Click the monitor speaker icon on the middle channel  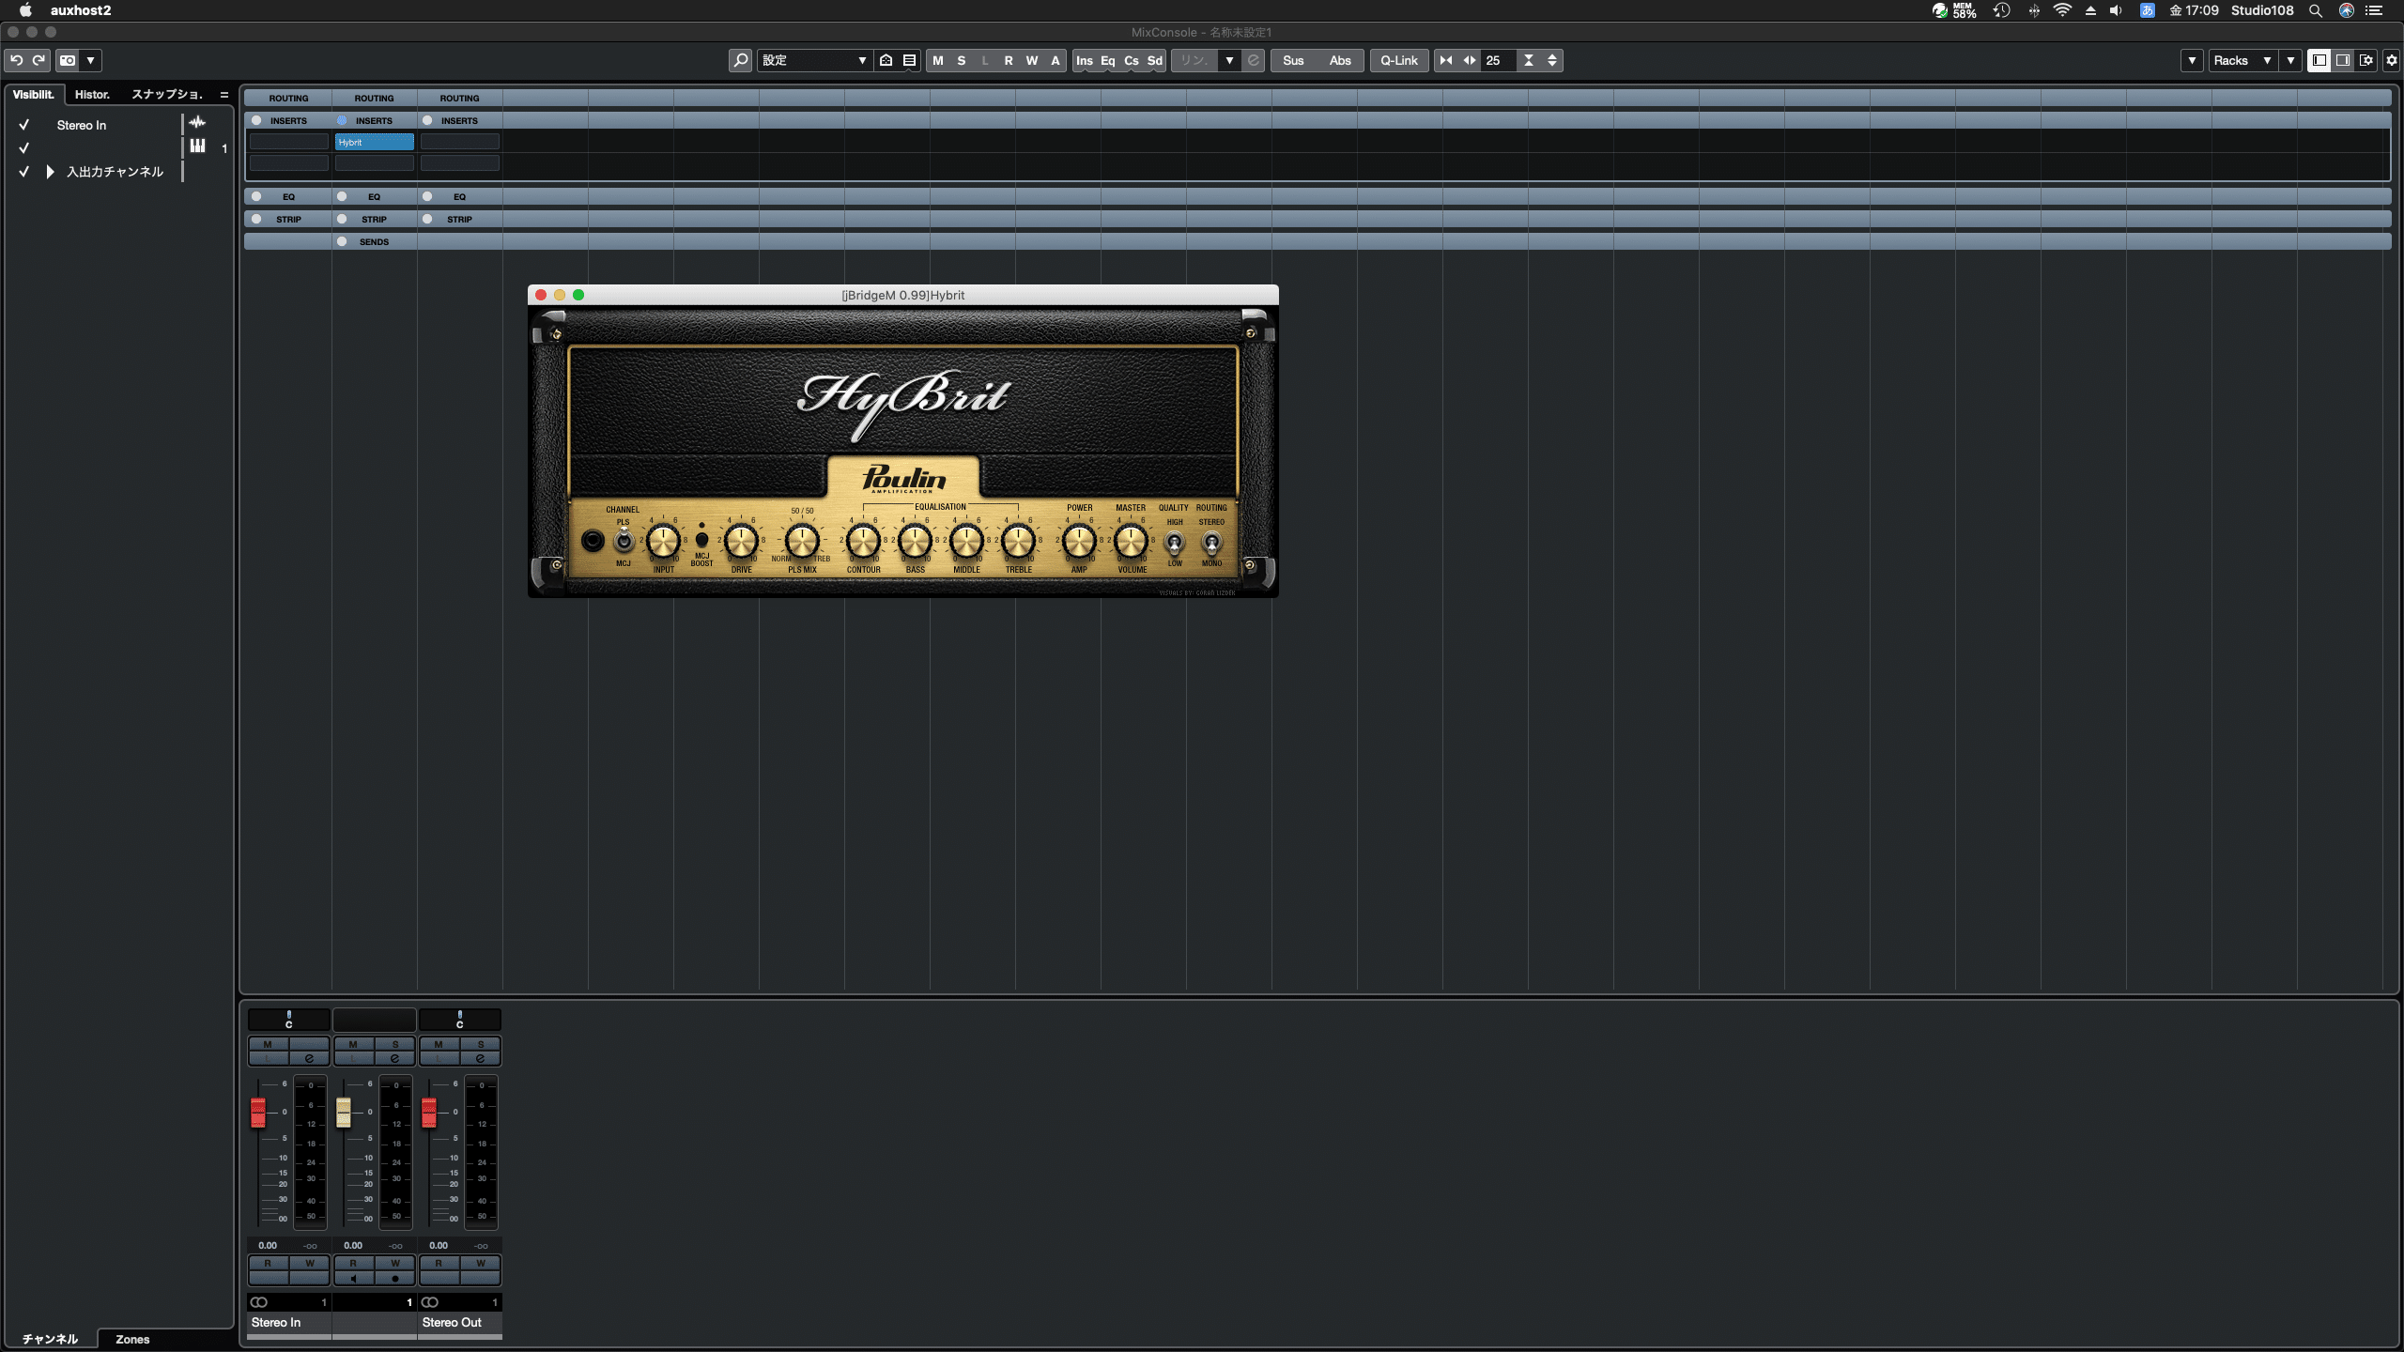(353, 1279)
